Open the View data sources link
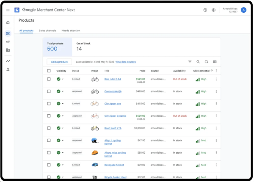This screenshot has height=182, width=254. click(x=126, y=62)
